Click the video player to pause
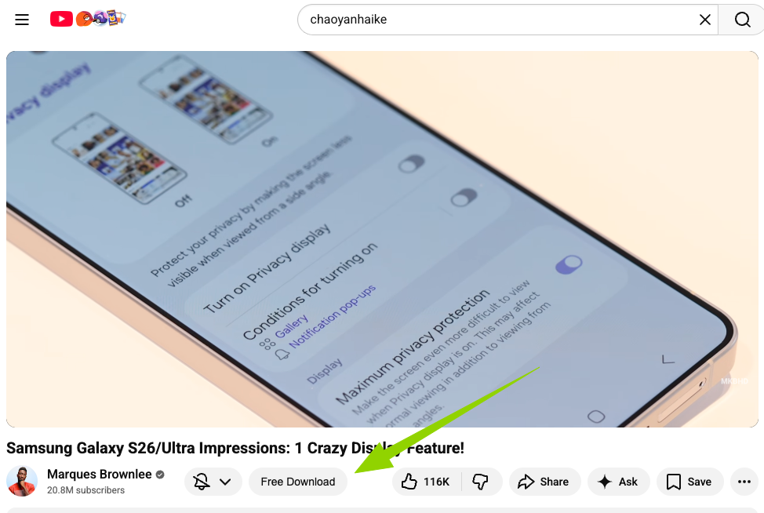764x513 pixels. click(382, 239)
